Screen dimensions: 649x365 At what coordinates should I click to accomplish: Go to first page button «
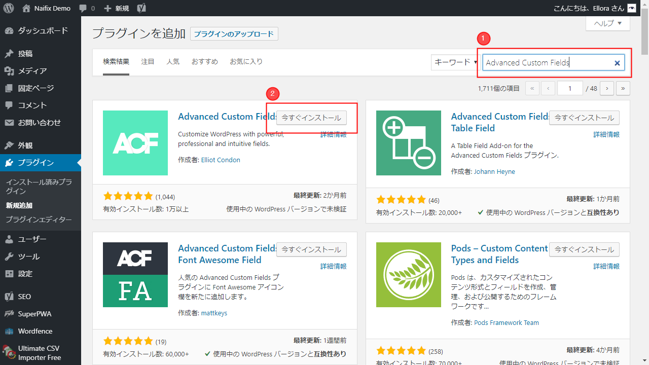coord(532,88)
